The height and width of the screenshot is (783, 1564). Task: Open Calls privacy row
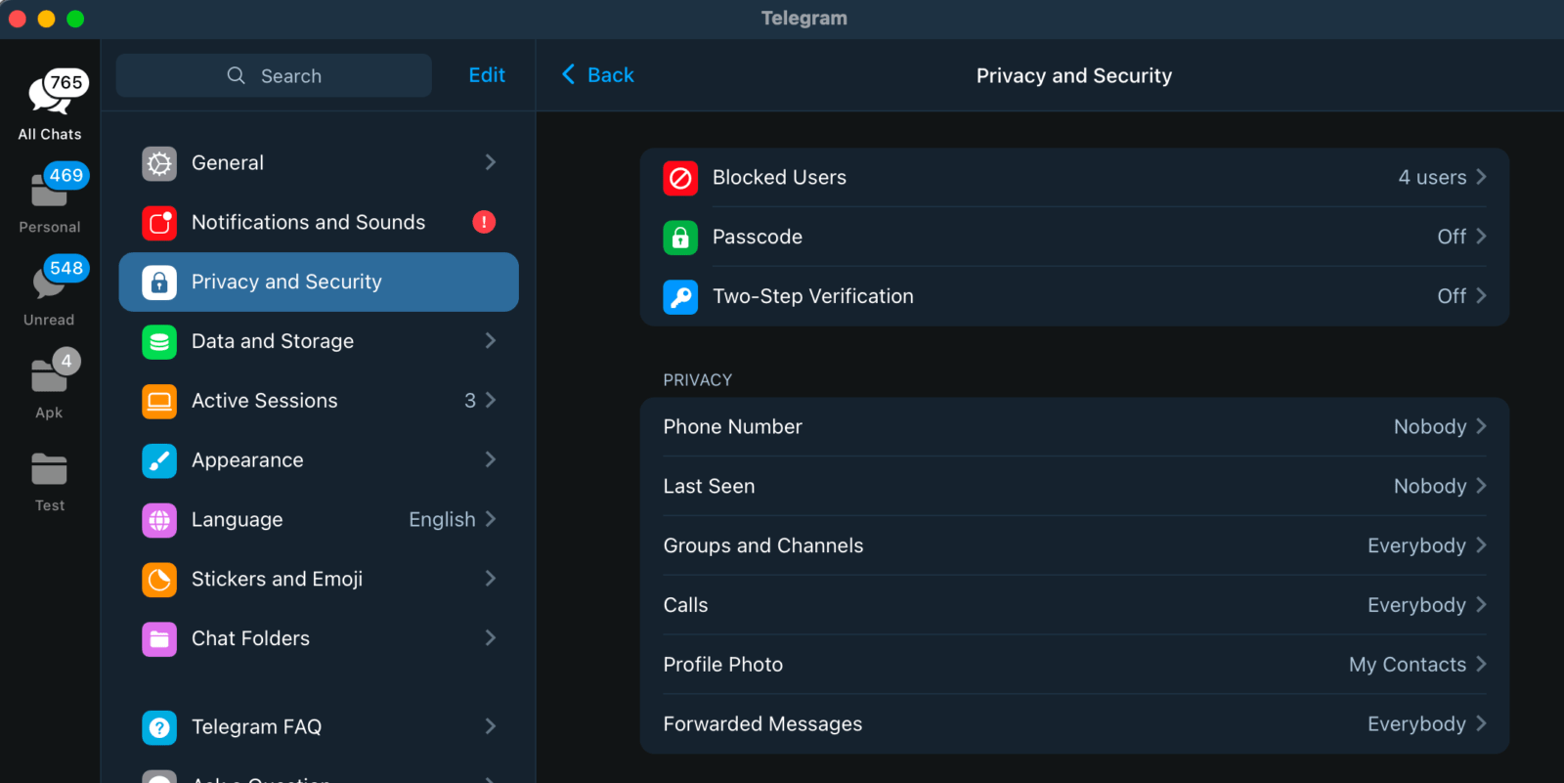1074,606
